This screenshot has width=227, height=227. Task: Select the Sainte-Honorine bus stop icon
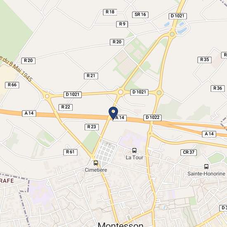click(206, 166)
